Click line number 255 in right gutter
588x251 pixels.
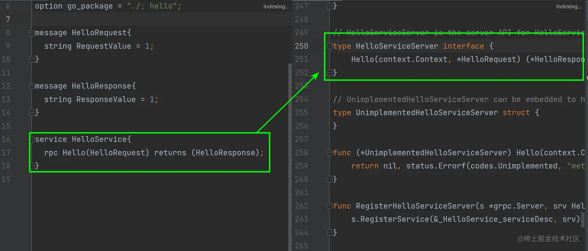301,113
